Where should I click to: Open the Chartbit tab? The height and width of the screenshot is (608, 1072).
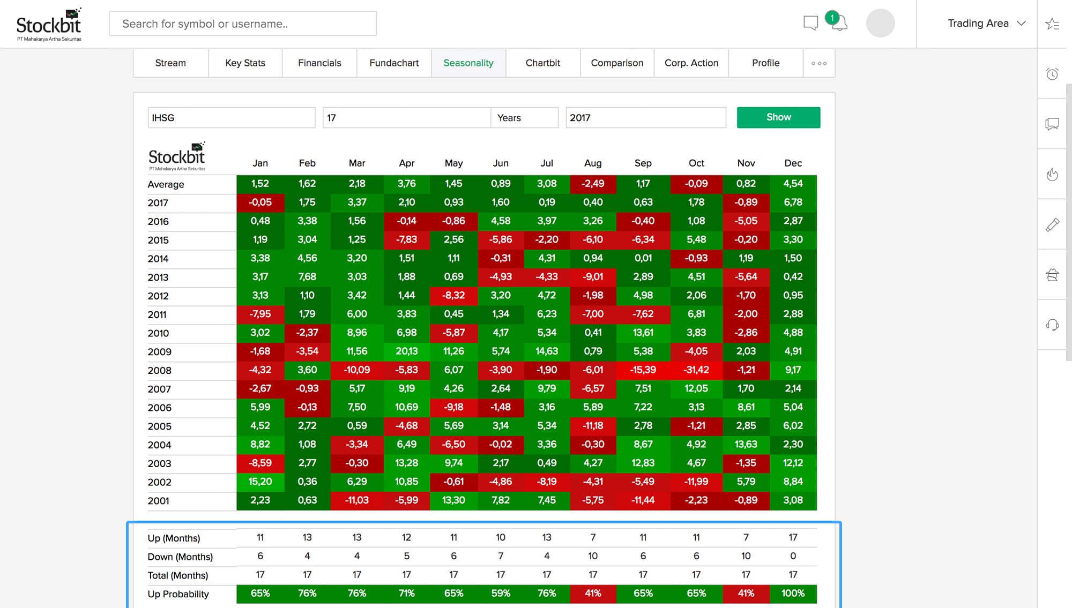542,63
